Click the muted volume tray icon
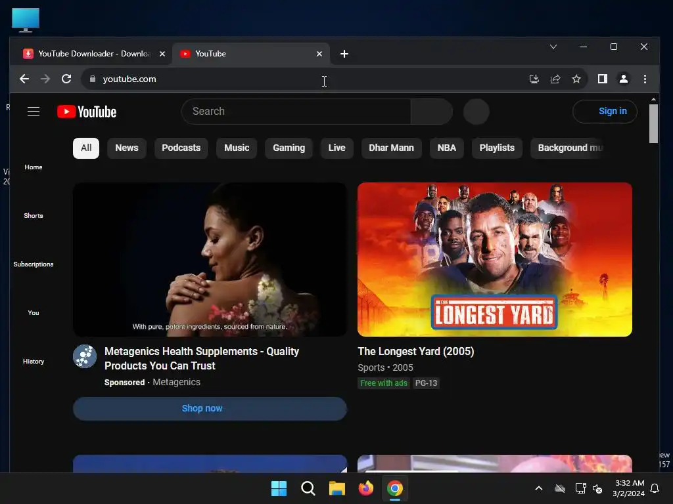The image size is (673, 504). tap(597, 488)
